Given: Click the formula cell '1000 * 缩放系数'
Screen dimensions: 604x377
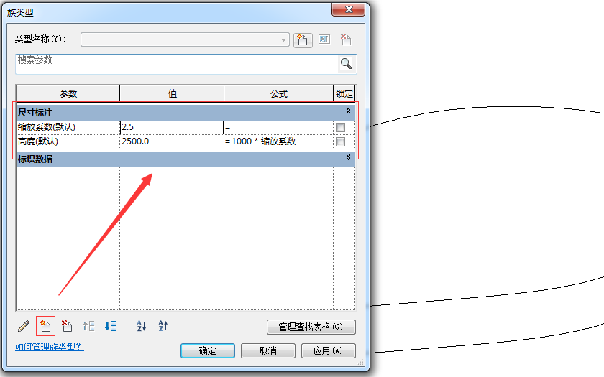Looking at the screenshot, I should click(x=278, y=141).
